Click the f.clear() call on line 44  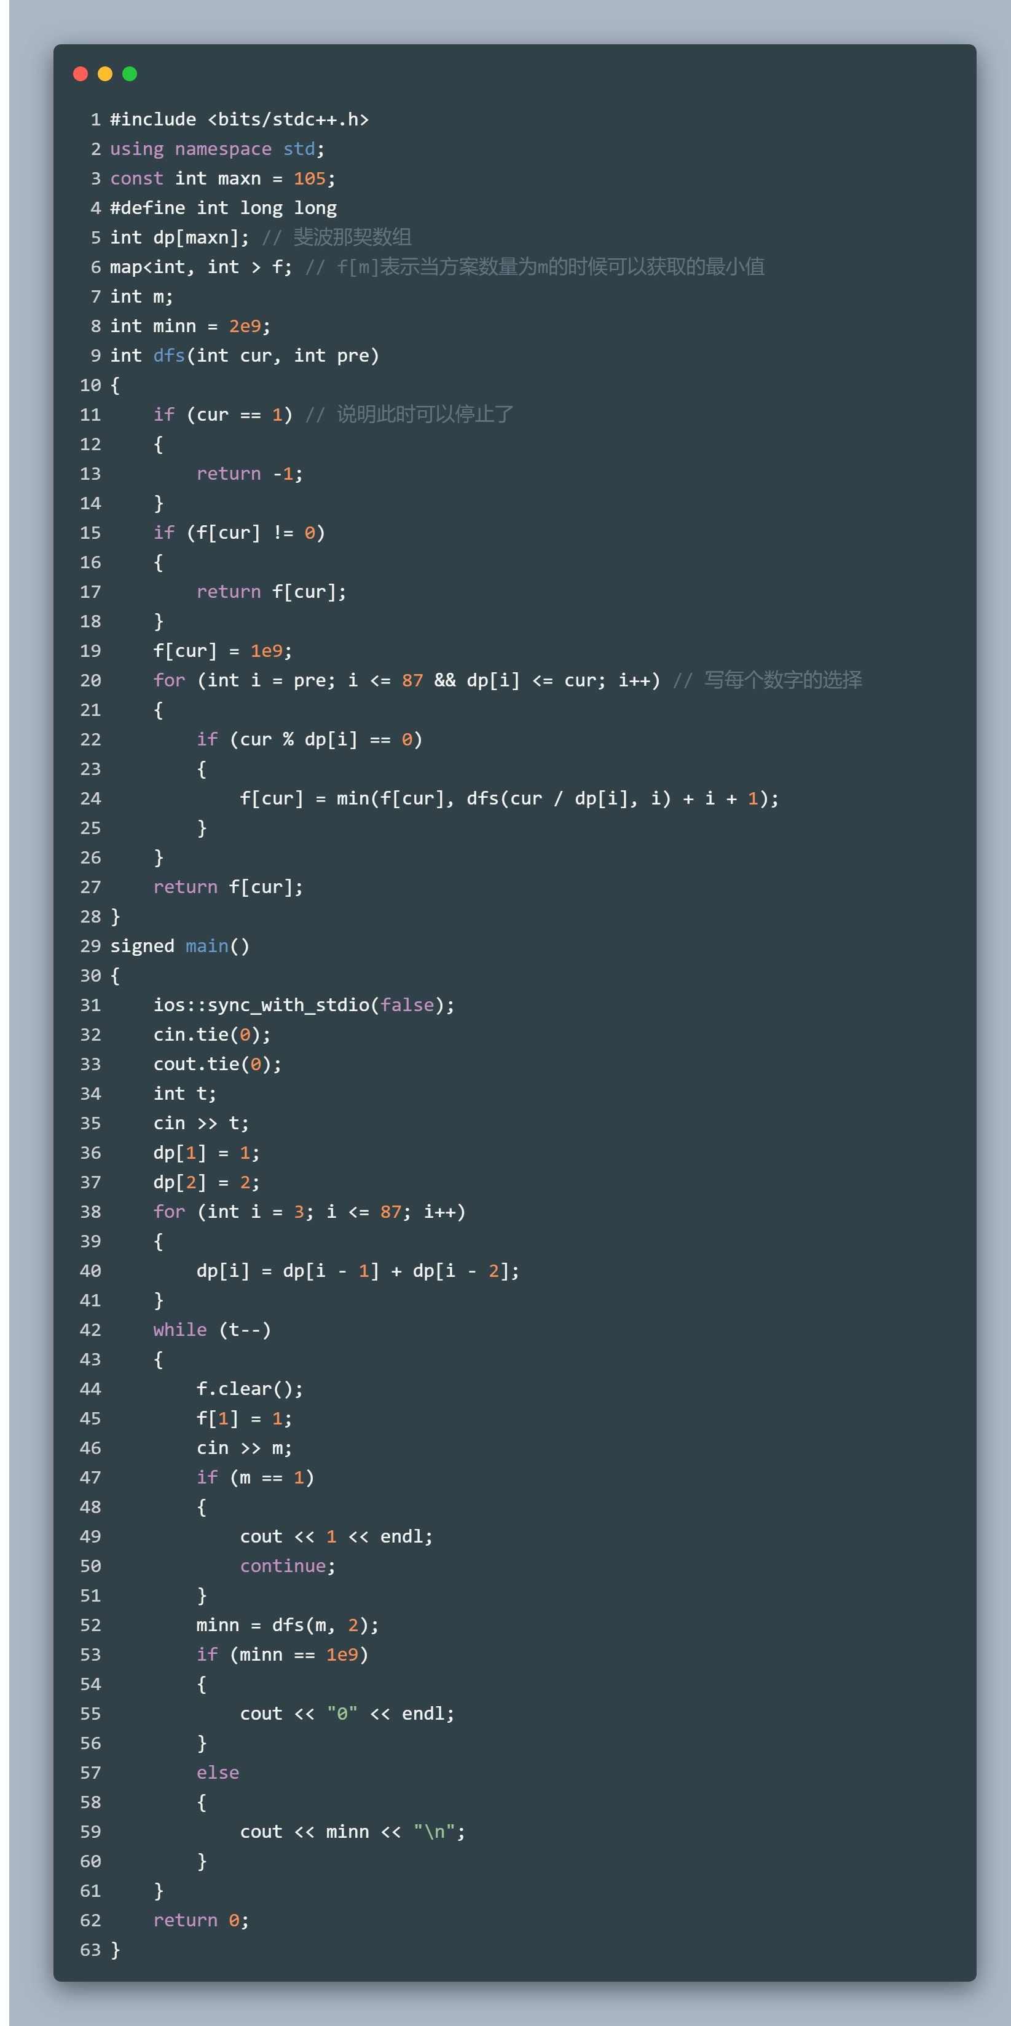pos(249,1389)
